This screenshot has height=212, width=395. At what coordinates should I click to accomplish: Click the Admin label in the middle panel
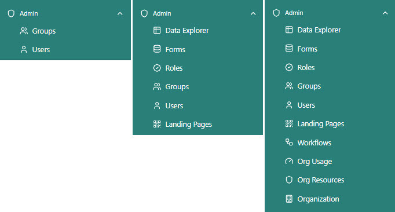tap(162, 13)
